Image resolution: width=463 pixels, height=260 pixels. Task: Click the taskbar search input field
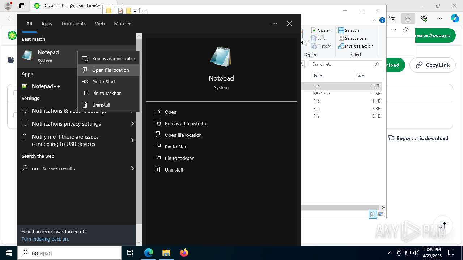(x=69, y=253)
